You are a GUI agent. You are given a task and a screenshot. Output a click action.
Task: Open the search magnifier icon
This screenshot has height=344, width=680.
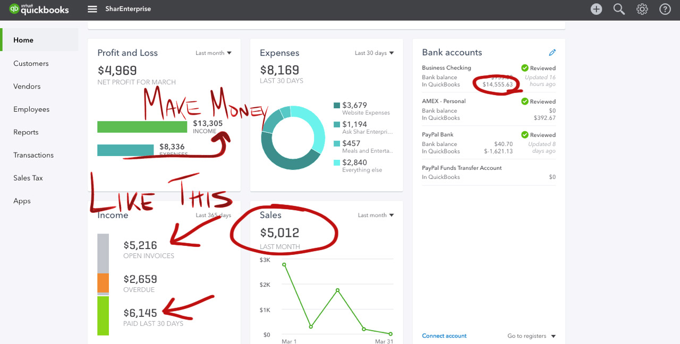click(x=619, y=9)
